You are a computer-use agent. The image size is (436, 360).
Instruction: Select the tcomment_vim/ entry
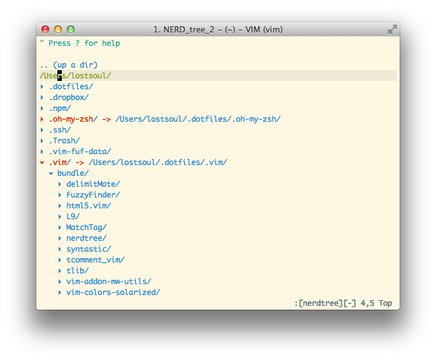pos(96,260)
